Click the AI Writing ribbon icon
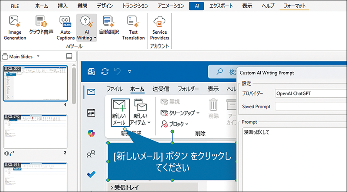 [x=86, y=22]
